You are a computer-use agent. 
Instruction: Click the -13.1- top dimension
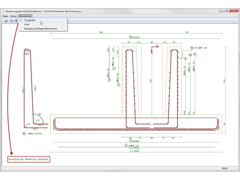coord(26,49)
